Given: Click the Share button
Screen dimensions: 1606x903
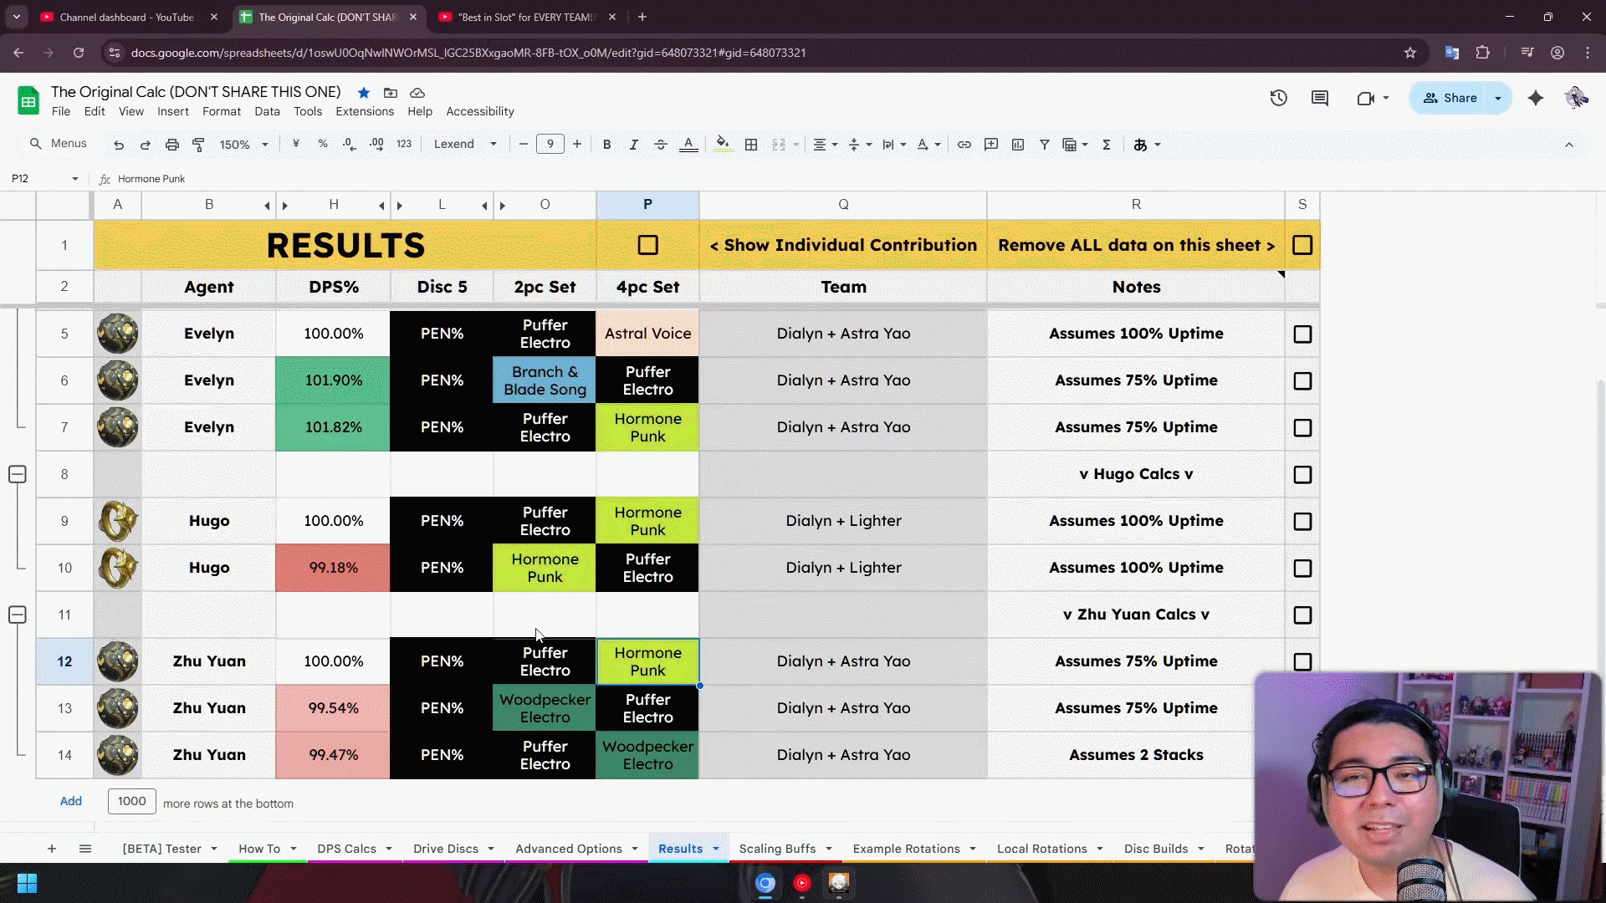Looking at the screenshot, I should 1450,98.
